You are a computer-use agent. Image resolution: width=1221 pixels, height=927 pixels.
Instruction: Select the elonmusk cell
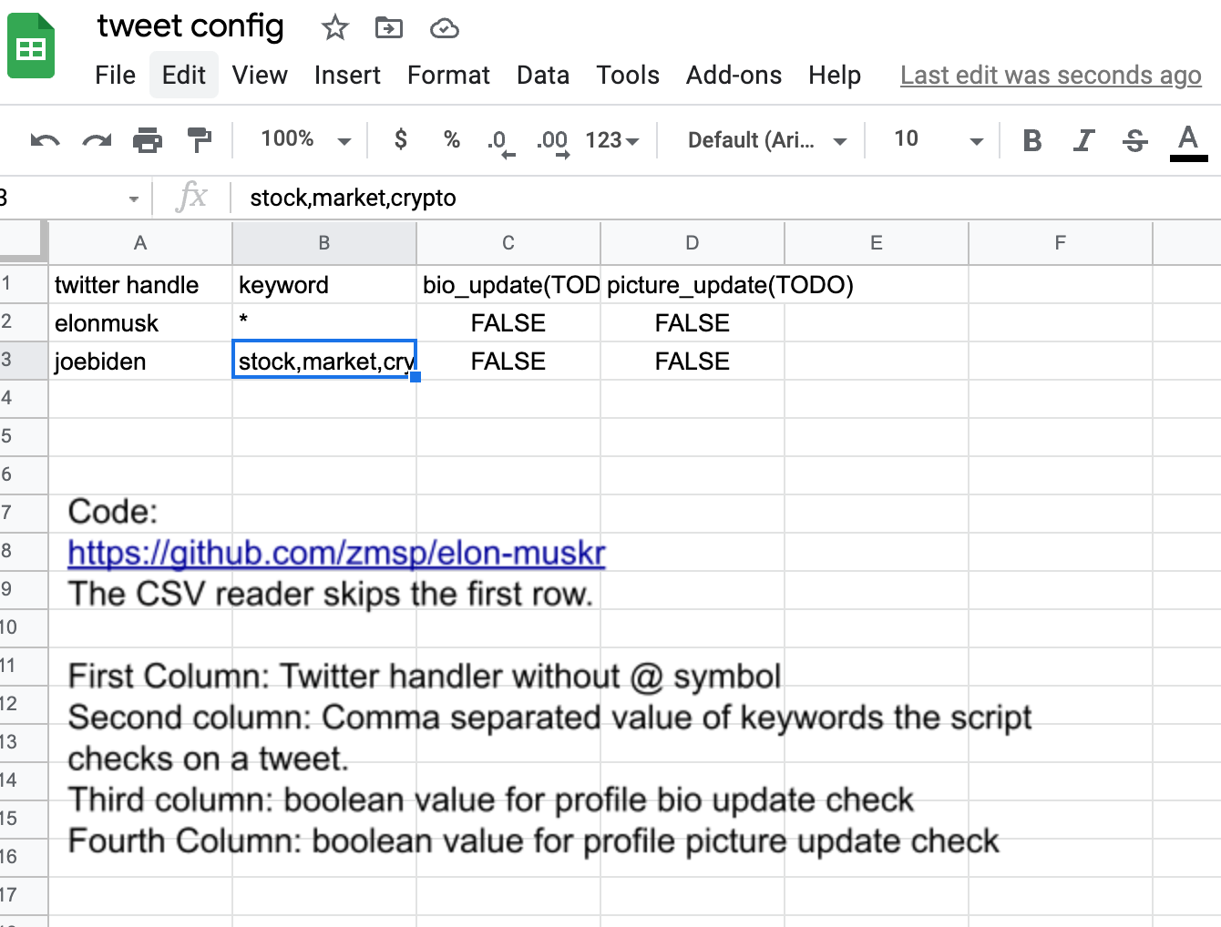coord(140,322)
